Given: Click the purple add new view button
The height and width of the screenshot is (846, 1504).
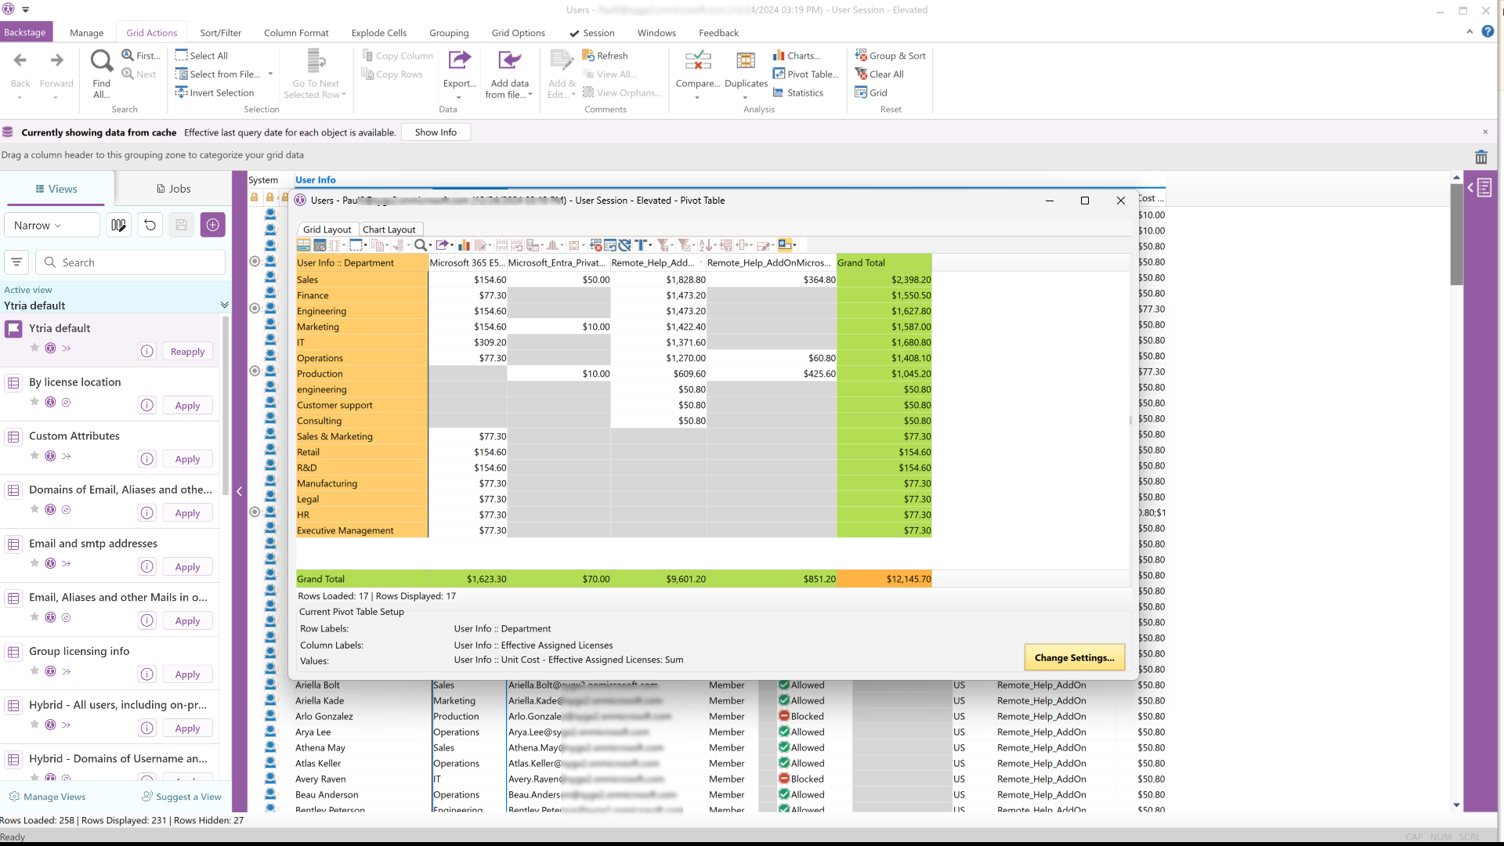Looking at the screenshot, I should pyautogui.click(x=212, y=226).
